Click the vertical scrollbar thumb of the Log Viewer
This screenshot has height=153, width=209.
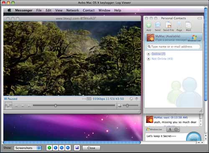point(206,54)
